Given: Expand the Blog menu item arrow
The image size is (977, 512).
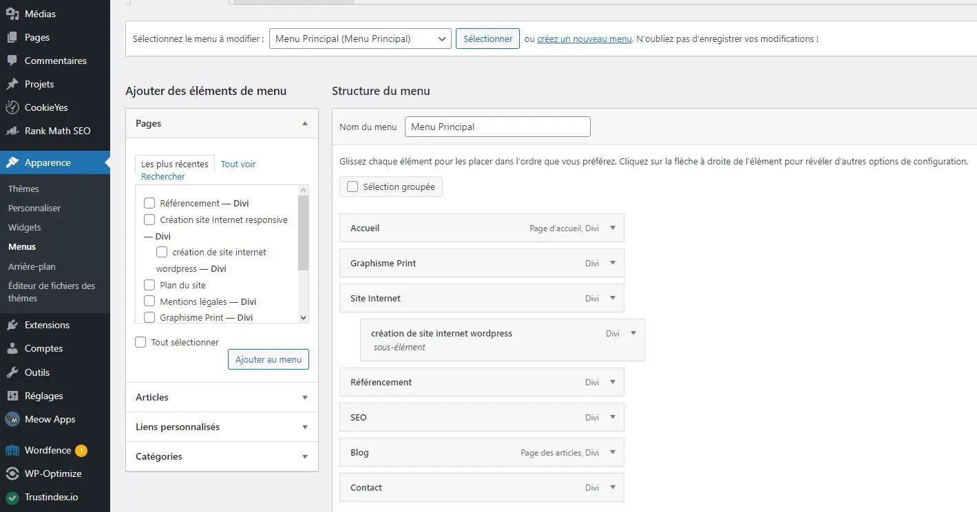Looking at the screenshot, I should 613,452.
